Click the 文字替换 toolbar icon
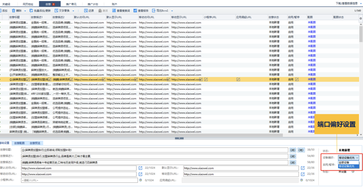 [x=56, y=11]
